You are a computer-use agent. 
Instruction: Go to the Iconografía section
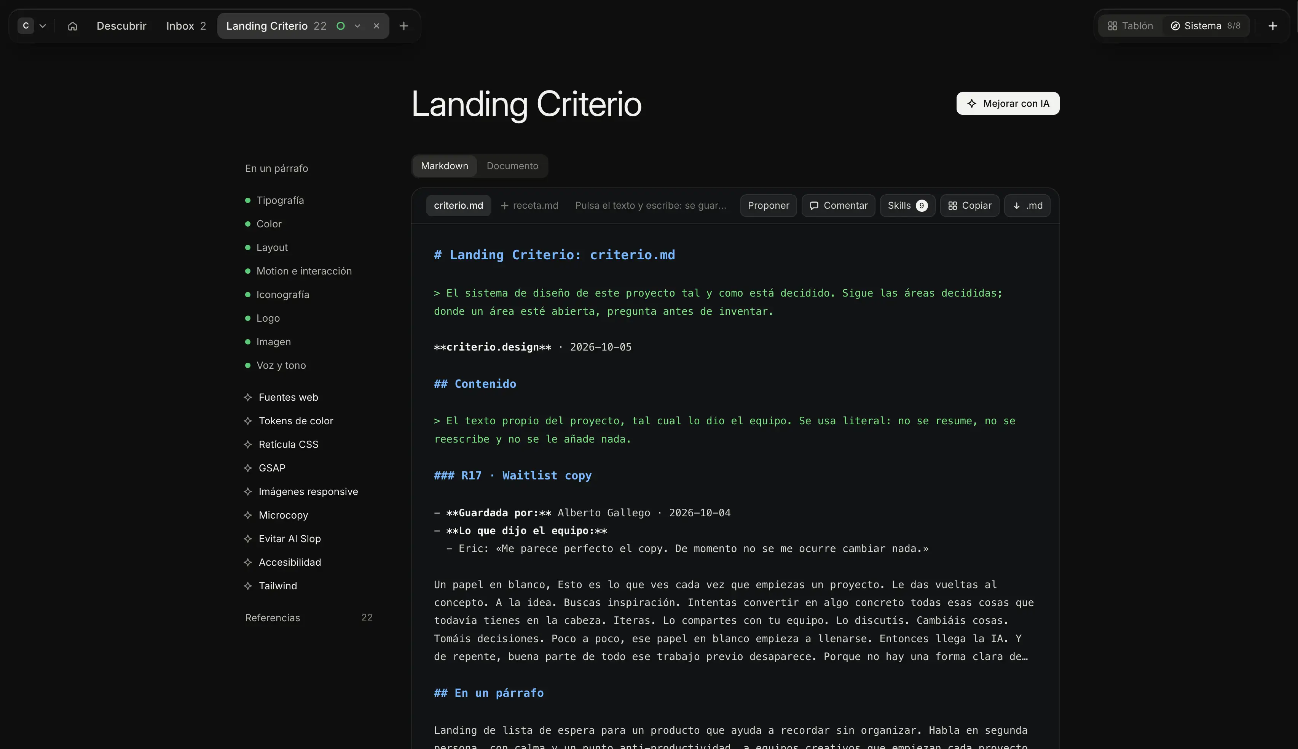click(x=277, y=295)
